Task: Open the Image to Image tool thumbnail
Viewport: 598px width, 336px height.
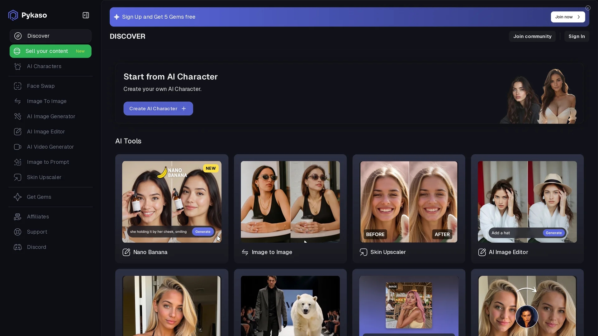Action: pos(290,202)
